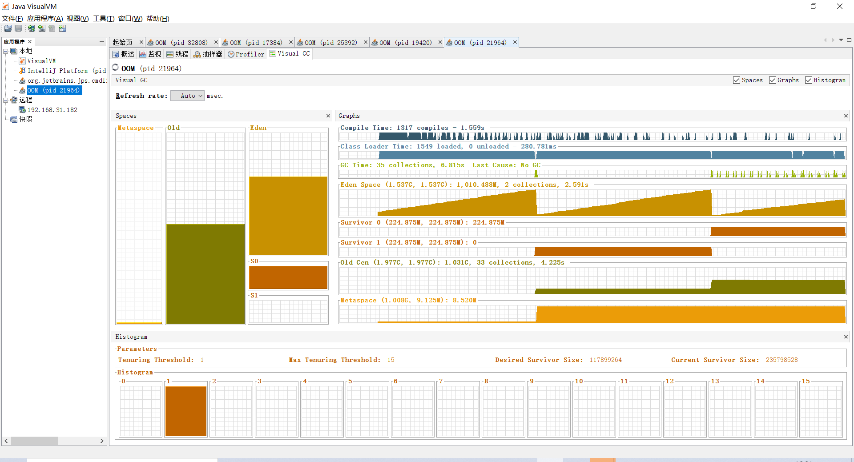Screen dimensions: 854x462
Task: Select the 快照 snapshots node
Action: tap(25, 119)
